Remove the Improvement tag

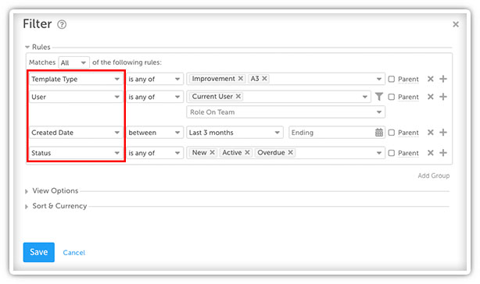coord(241,79)
